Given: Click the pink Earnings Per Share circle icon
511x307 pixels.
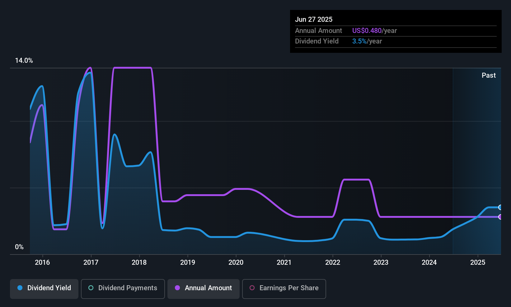Looking at the screenshot, I should pyautogui.click(x=252, y=288).
